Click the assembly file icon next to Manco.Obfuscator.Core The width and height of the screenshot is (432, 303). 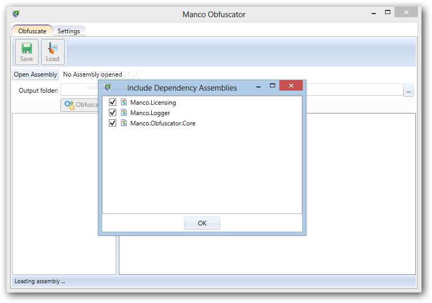[124, 123]
